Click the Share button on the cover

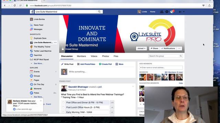pos(154,49)
